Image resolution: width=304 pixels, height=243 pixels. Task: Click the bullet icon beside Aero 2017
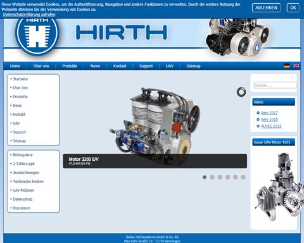pyautogui.click(x=258, y=113)
